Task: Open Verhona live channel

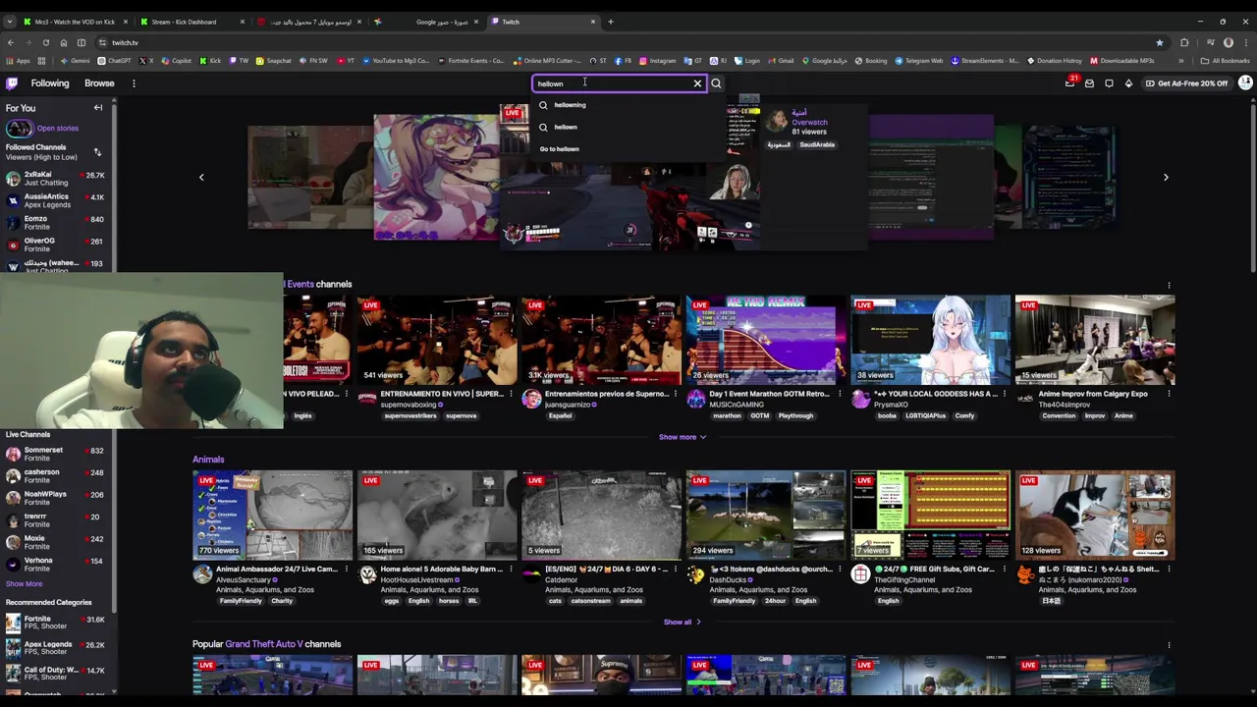Action: (55, 565)
